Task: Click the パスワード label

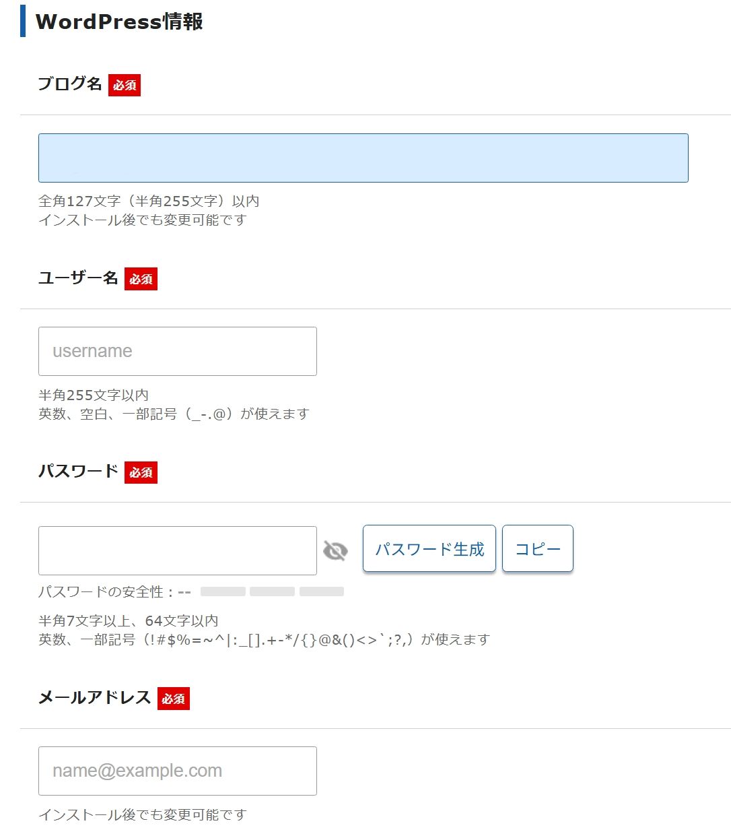Action: point(78,471)
